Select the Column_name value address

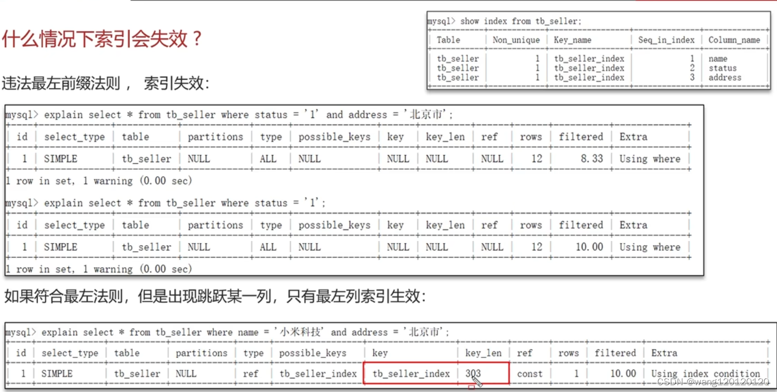pyautogui.click(x=724, y=78)
